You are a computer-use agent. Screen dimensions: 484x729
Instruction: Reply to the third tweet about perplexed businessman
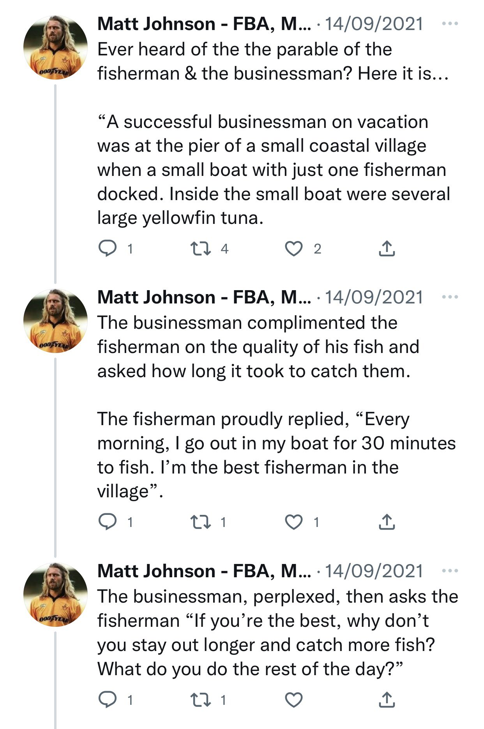[x=107, y=700]
